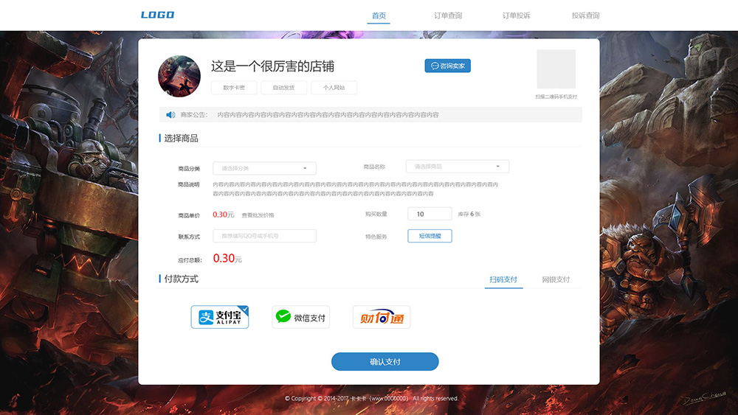Select 微信支付 payment method
The width and height of the screenshot is (738, 415).
[x=301, y=317]
